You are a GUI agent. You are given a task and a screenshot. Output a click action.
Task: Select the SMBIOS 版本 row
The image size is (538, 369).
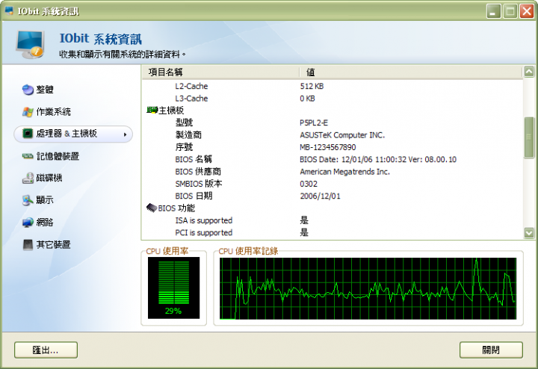tap(332, 184)
